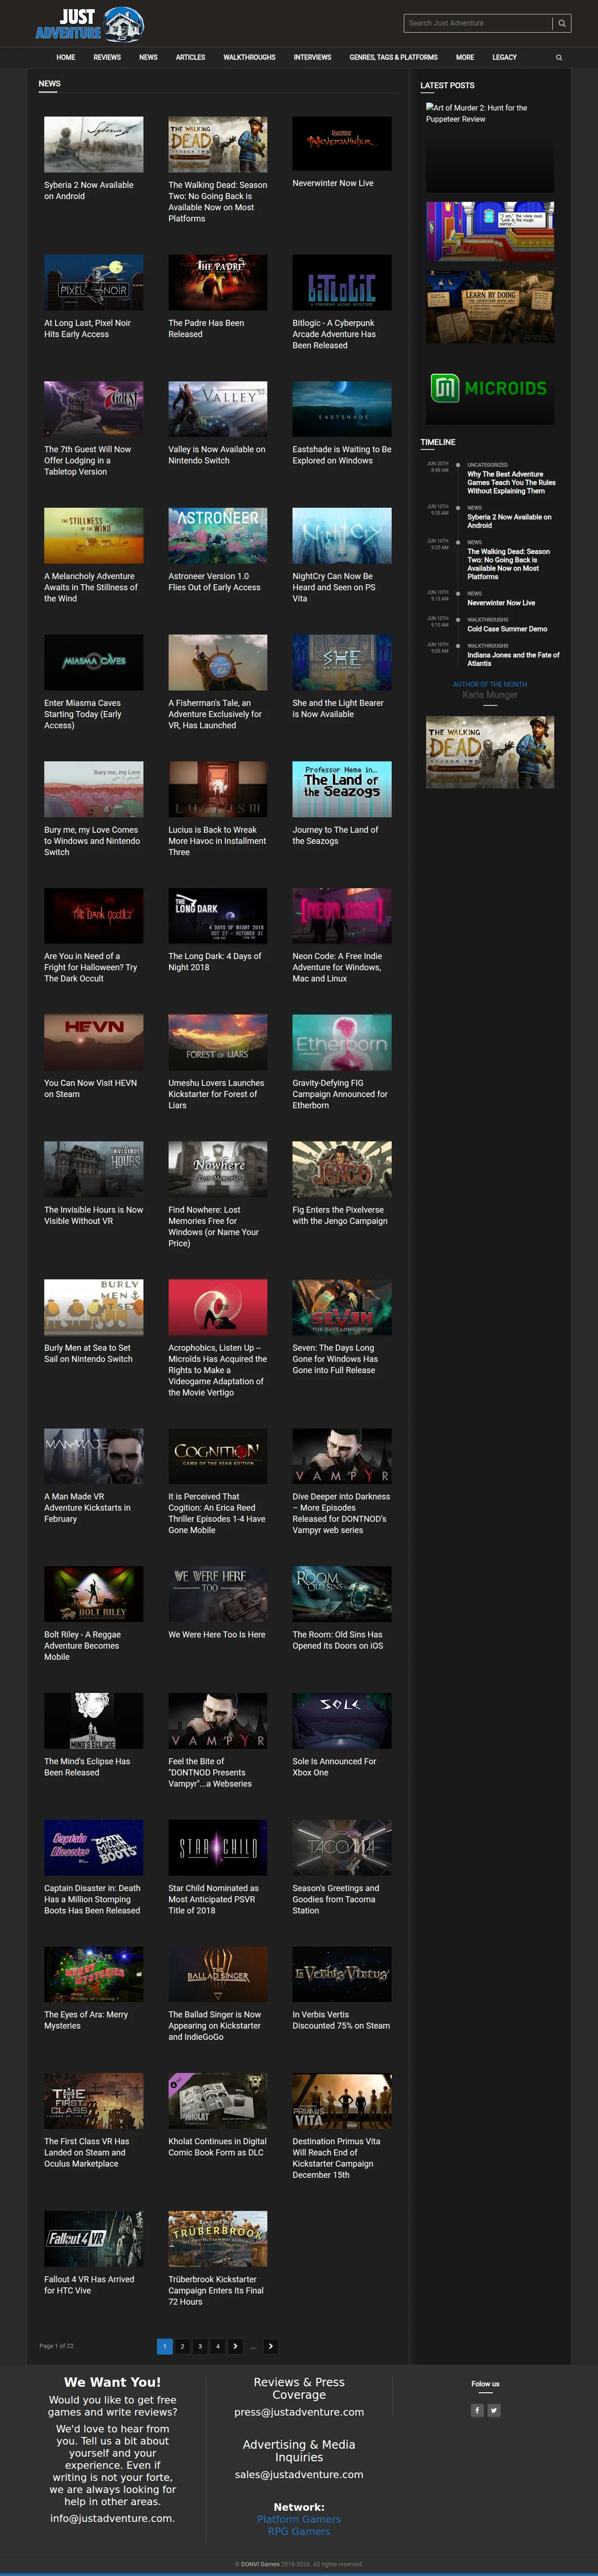Open the Pixel Noir thumbnail
Image resolution: width=598 pixels, height=2576 pixels.
(x=94, y=282)
